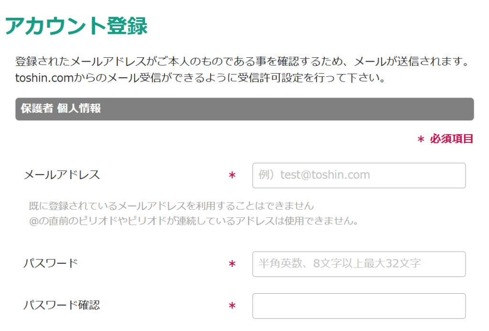The image size is (489, 331).
Task: Focus the パスワード input field
Action: point(359,264)
